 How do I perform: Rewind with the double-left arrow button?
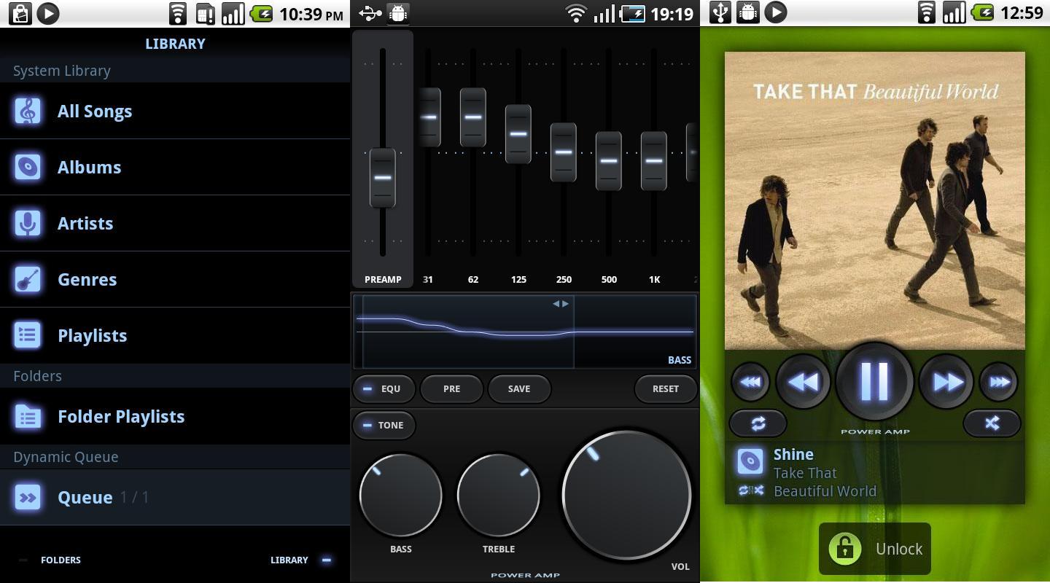(x=803, y=382)
